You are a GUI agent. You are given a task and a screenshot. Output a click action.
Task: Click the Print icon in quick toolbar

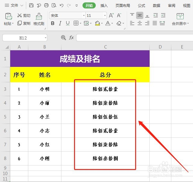coord(46,5)
